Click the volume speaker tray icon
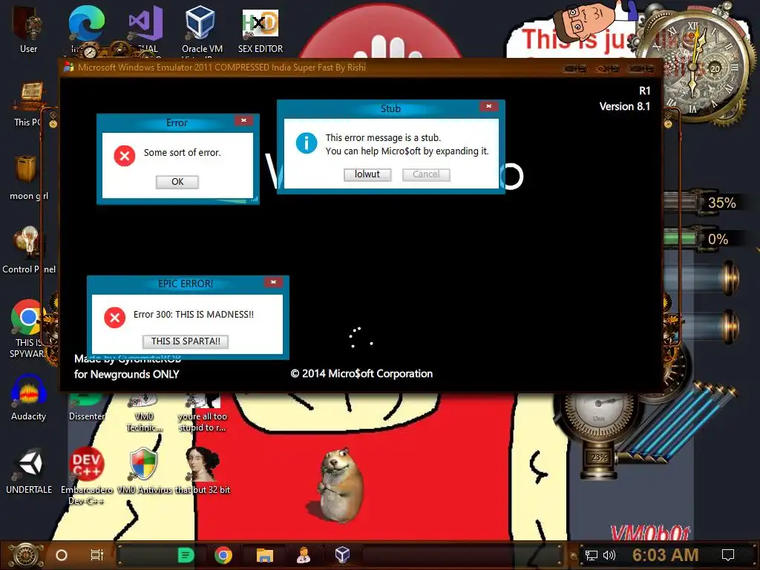Screen dimensions: 760x570 click(609, 555)
